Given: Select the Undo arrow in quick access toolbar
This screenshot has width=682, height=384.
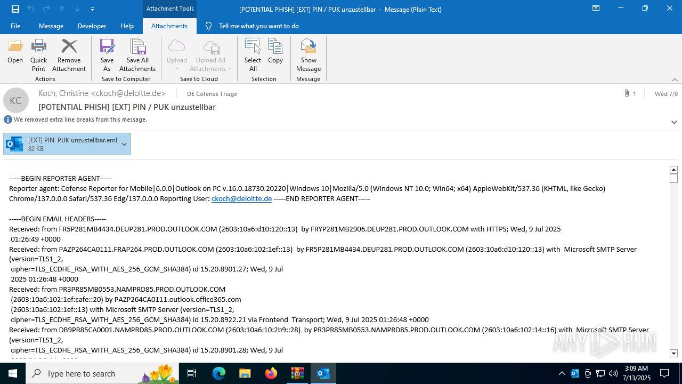Looking at the screenshot, I should pos(31,9).
